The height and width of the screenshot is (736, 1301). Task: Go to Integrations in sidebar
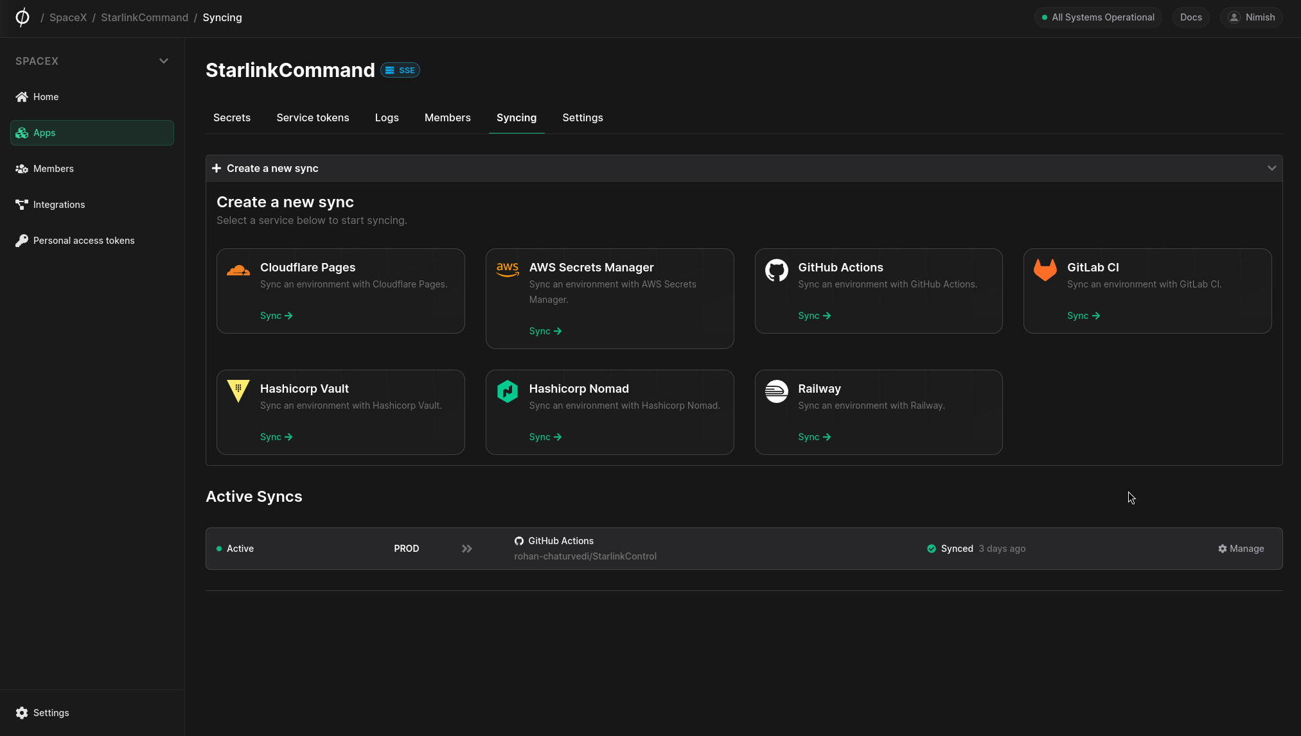tap(58, 205)
